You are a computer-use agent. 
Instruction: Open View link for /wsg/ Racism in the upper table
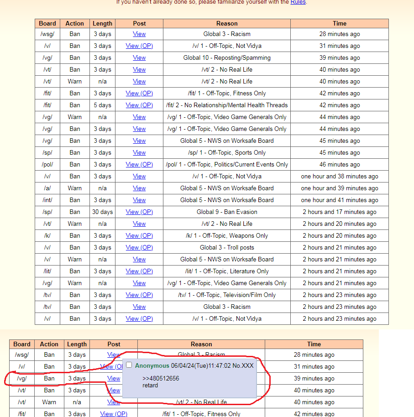tap(139, 34)
